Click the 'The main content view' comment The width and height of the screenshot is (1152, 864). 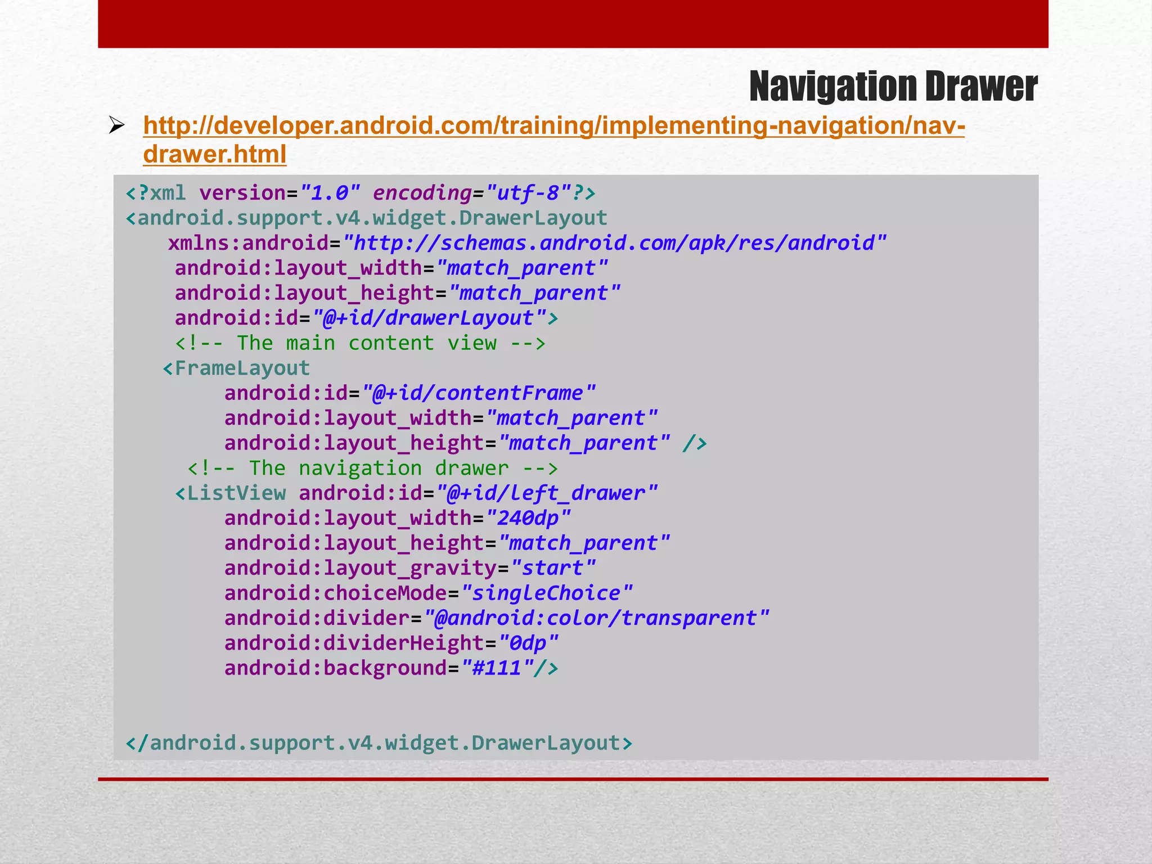tap(361, 343)
